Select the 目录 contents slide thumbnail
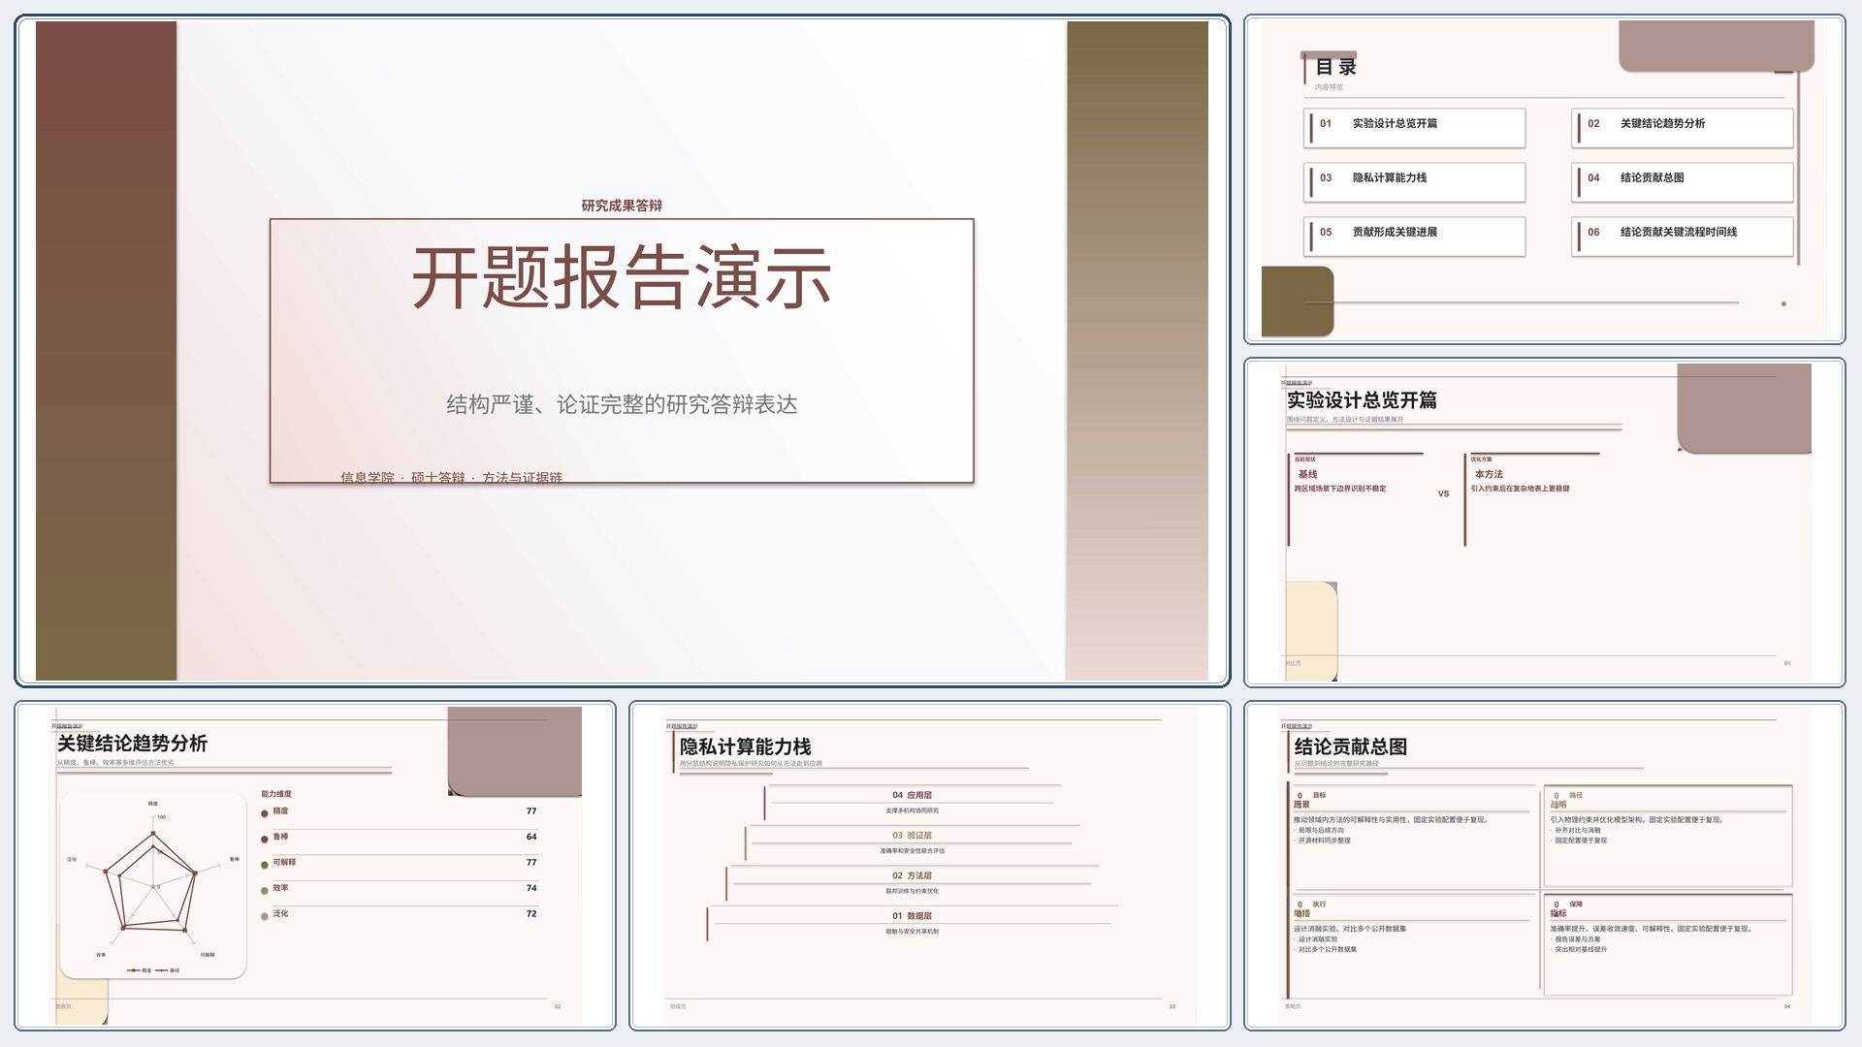Screen dimensions: 1862x1047 (x=1544, y=179)
